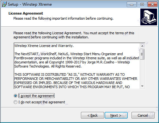The height and width of the screenshot is (123, 159).
Task: Close the Winstep Xtreme setup window
Action: pos(152,4)
